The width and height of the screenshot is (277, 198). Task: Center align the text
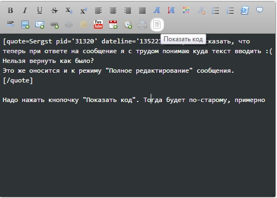pyautogui.click(x=113, y=10)
